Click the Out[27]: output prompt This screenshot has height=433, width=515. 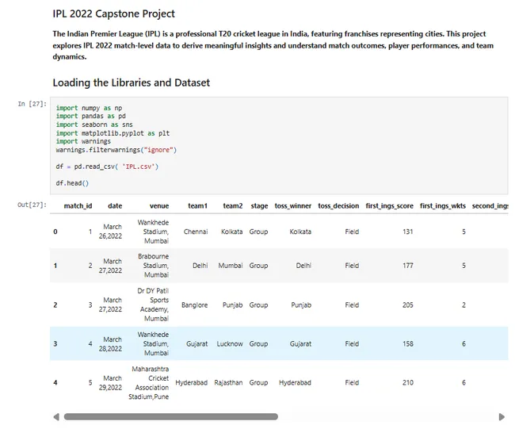pos(32,205)
